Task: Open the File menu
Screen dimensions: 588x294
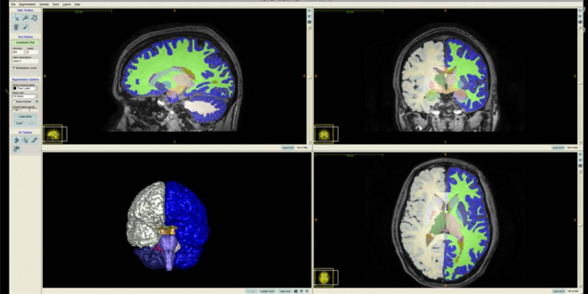Action: pos(13,4)
